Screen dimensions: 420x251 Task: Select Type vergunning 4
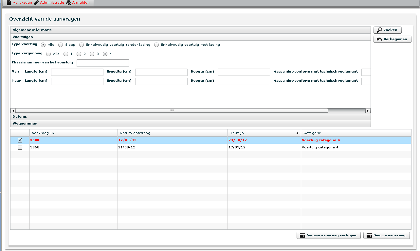point(105,54)
